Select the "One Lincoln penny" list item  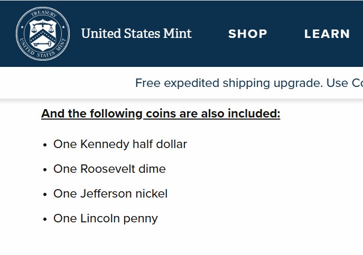(106, 218)
